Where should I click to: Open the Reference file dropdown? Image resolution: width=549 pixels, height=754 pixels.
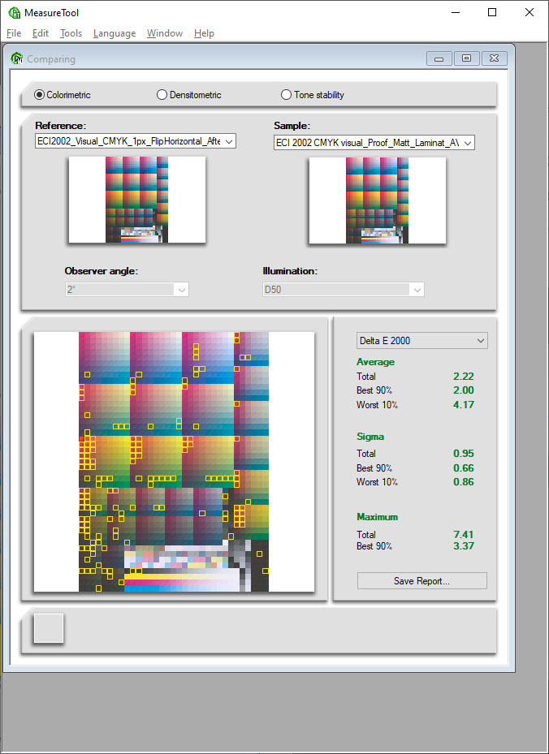coord(135,141)
